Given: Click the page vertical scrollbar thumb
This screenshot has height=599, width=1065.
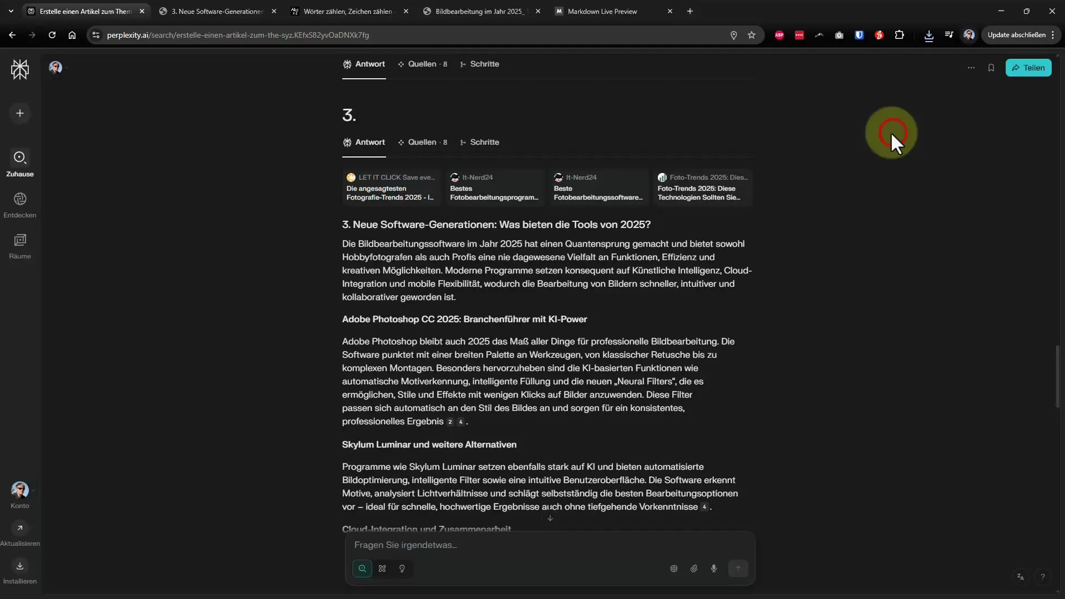Looking at the screenshot, I should pyautogui.click(x=1057, y=377).
